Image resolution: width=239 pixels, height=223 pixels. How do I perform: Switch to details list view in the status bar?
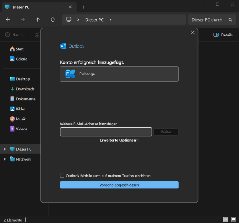[226, 220]
